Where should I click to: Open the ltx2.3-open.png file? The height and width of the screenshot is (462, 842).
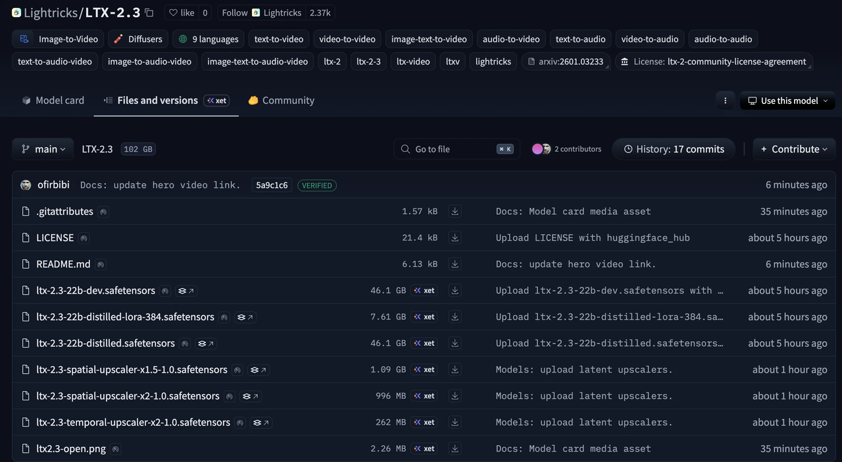click(71, 449)
